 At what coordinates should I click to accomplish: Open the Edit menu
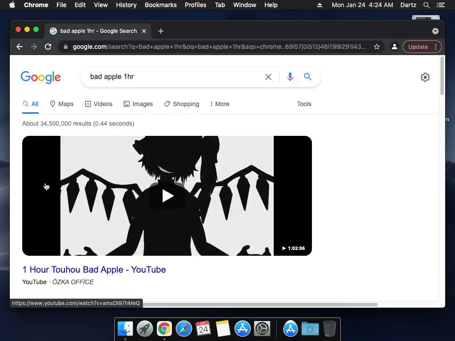(x=80, y=5)
